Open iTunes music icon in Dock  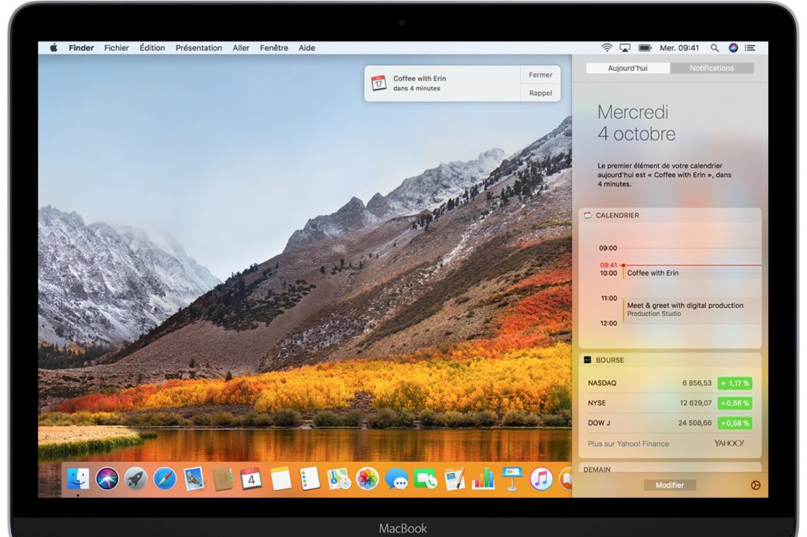(541, 479)
